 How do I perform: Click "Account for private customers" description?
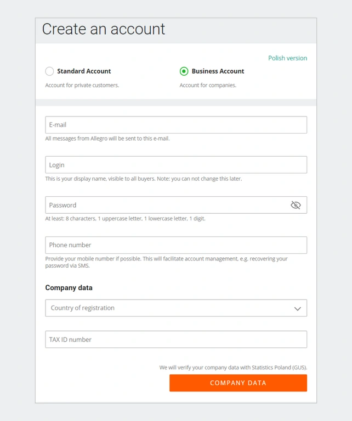pos(82,85)
